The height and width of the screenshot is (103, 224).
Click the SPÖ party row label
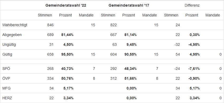(x=6, y=69)
